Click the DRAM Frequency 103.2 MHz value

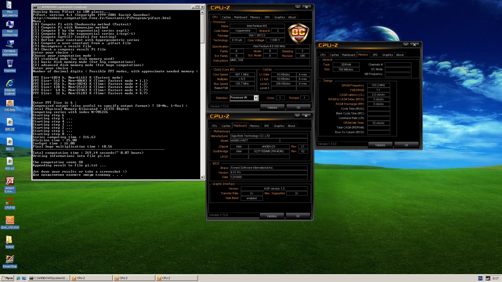(x=378, y=85)
